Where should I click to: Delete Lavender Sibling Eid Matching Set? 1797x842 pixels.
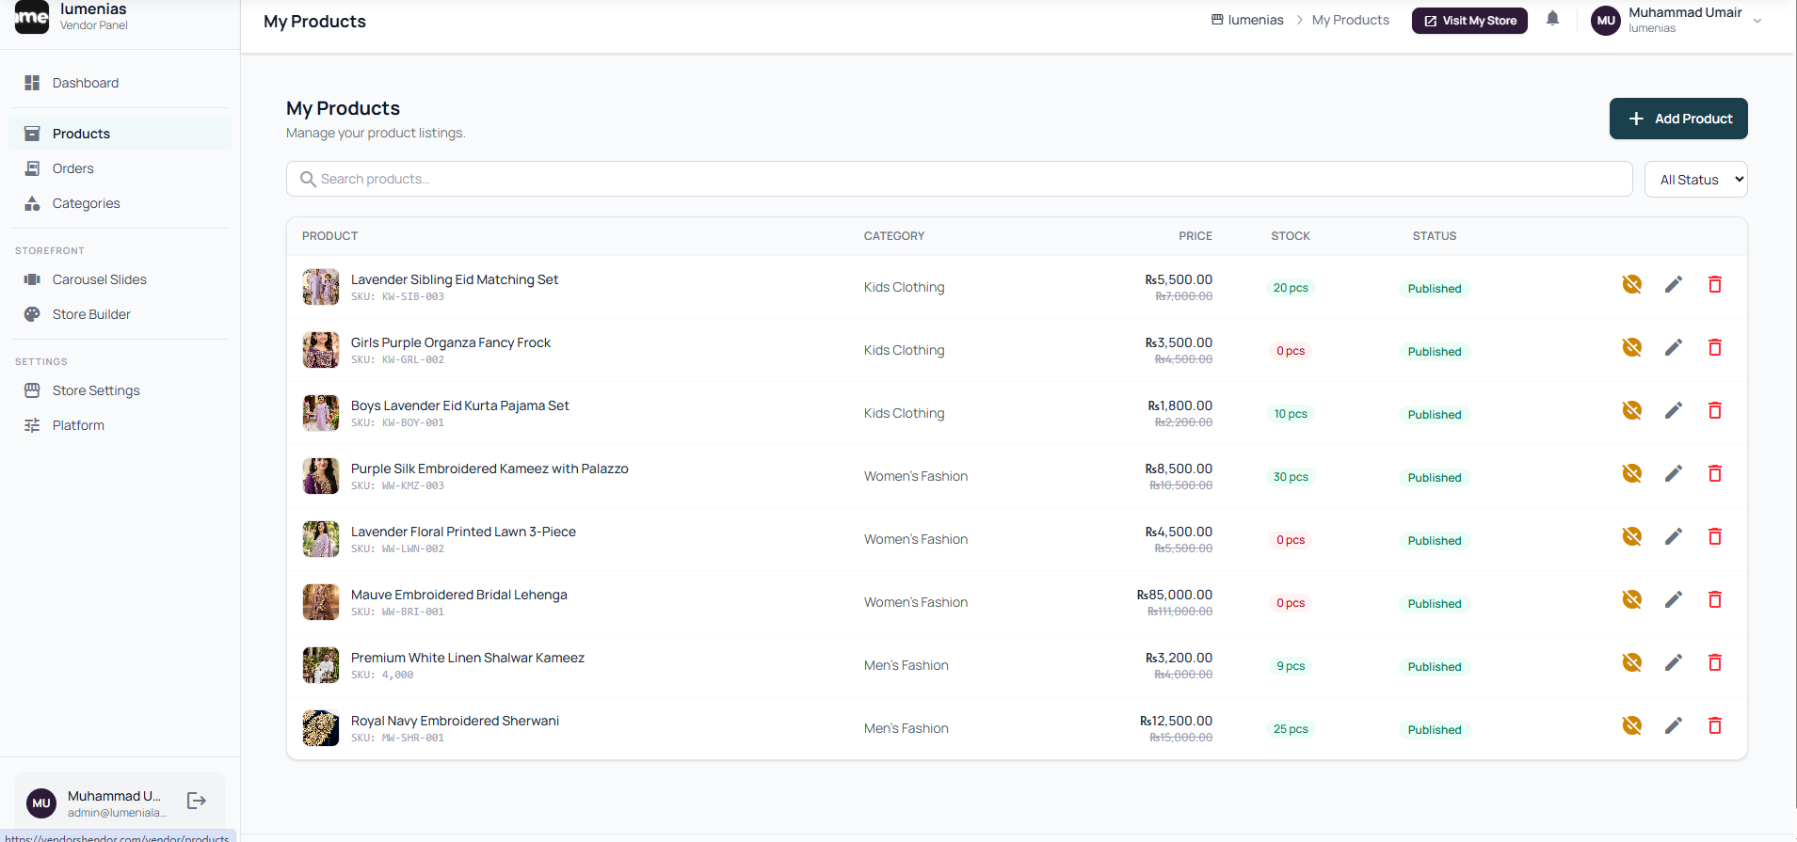[x=1715, y=284]
